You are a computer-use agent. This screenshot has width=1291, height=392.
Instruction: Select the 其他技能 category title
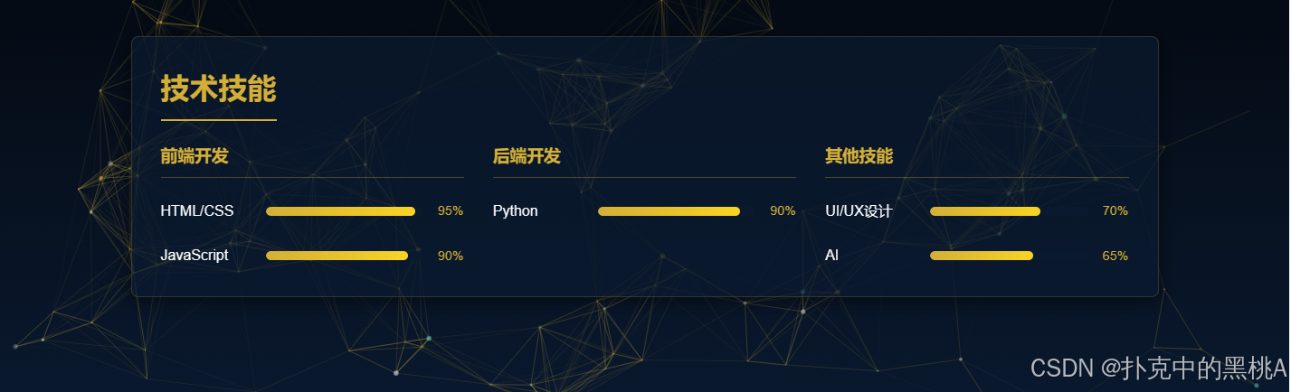click(x=859, y=156)
